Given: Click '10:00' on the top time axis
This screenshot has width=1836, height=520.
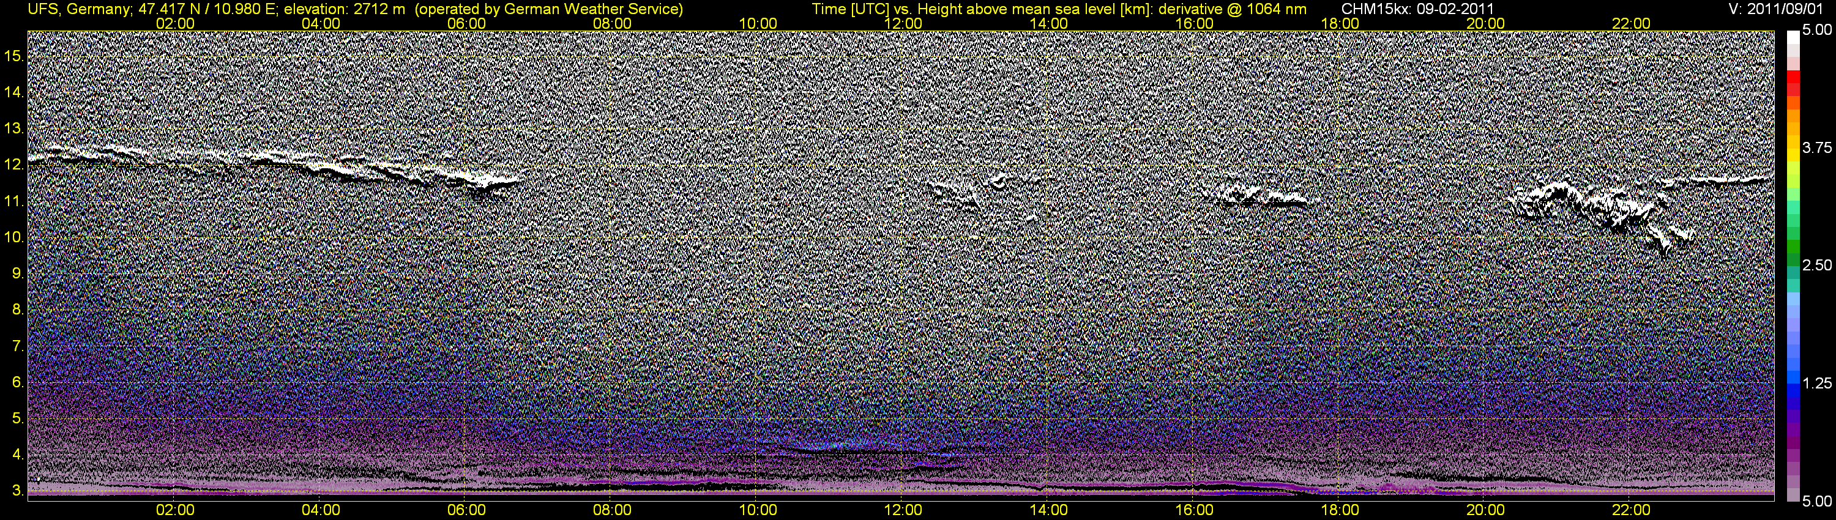Looking at the screenshot, I should (758, 23).
